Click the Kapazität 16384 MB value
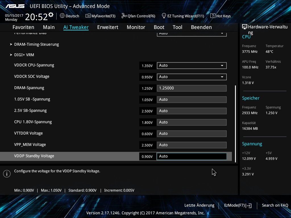 coord(250,129)
